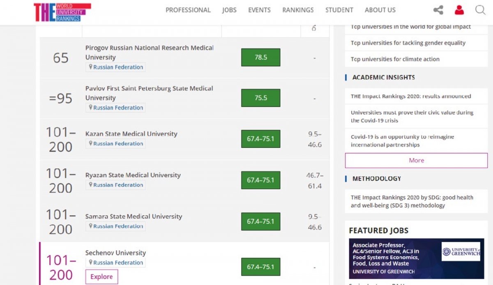Screen dimensions: 493x285
Task: Open the Professional menu
Action: click(x=188, y=10)
